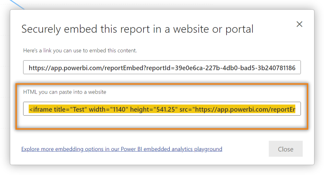This screenshot has height=175, width=324.
Task: Click the dialog title "Securely embed this report"
Action: 137,29
